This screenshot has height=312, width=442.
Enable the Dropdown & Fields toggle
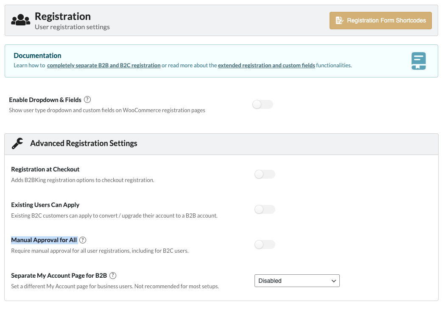coord(263,105)
